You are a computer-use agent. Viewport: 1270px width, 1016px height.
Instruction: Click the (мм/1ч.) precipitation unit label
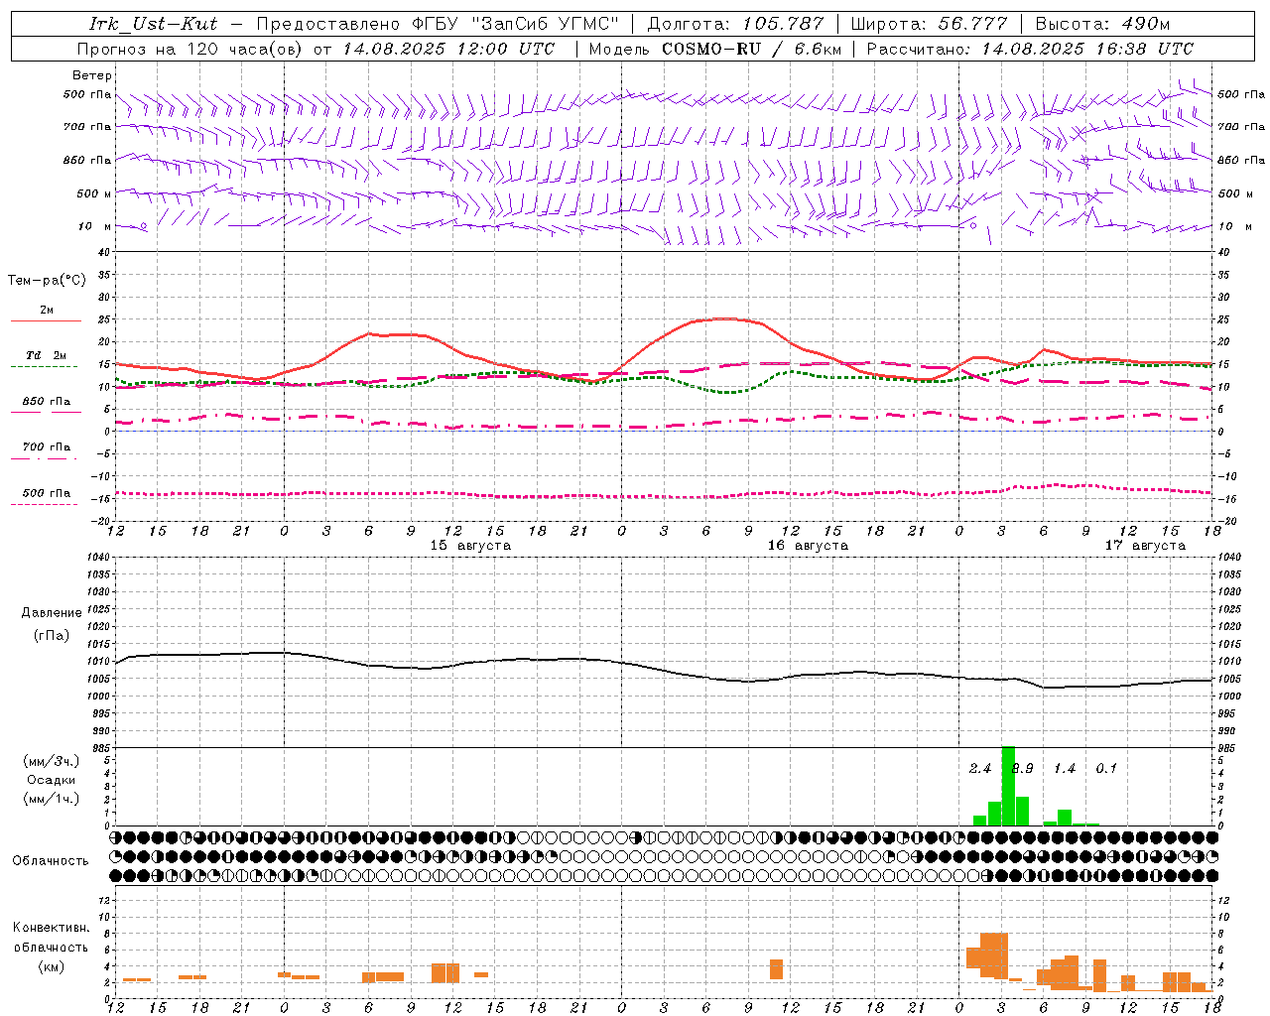tap(52, 799)
